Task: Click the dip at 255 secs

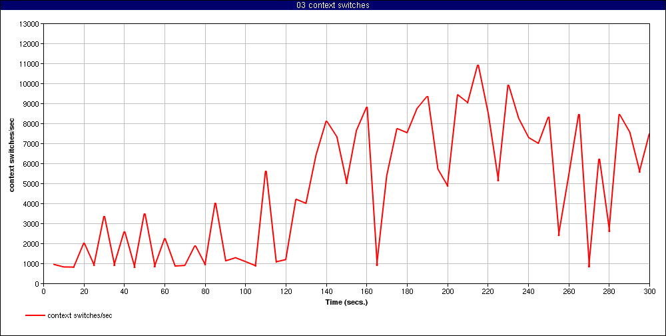Action: [x=559, y=235]
